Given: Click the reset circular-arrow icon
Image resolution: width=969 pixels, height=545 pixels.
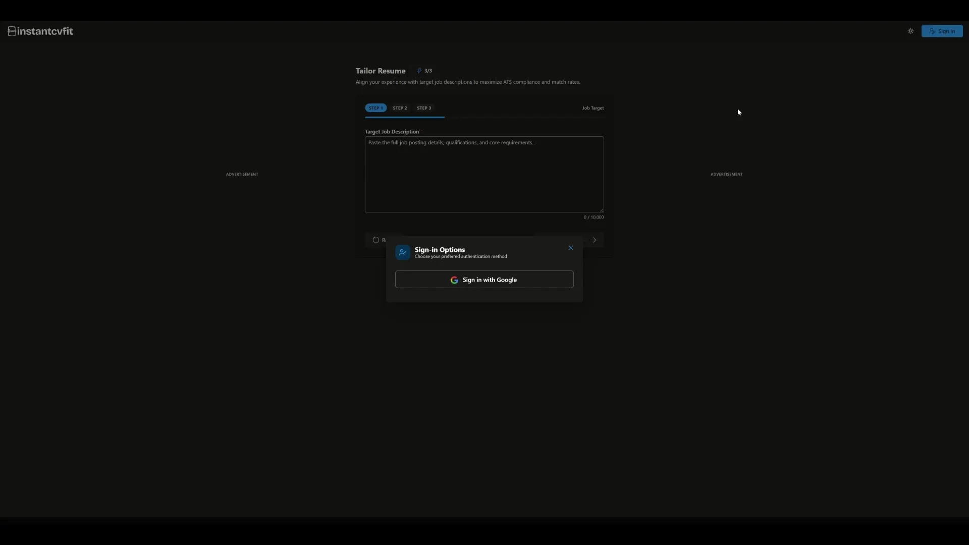Looking at the screenshot, I should 375,240.
